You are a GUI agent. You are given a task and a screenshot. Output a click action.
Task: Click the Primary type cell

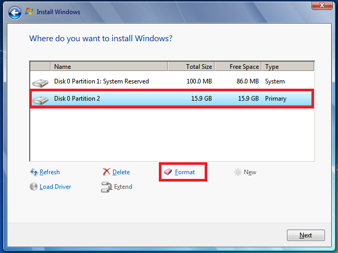click(276, 99)
